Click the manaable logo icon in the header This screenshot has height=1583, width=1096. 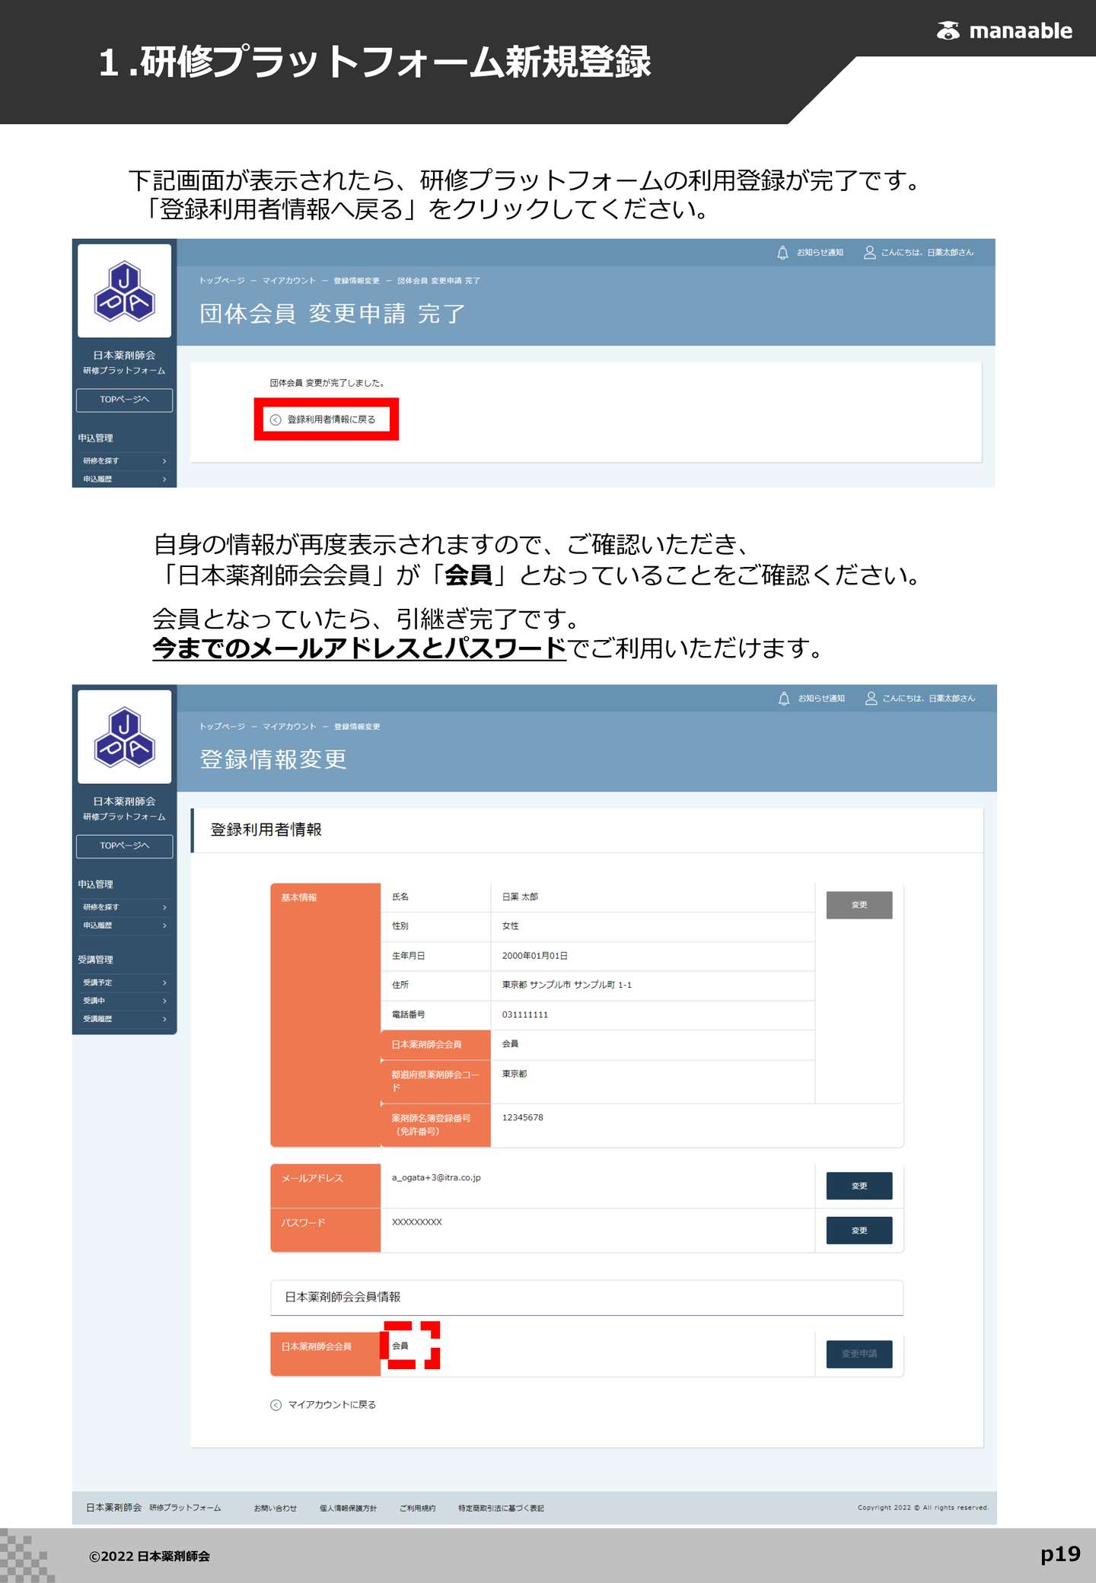point(948,30)
